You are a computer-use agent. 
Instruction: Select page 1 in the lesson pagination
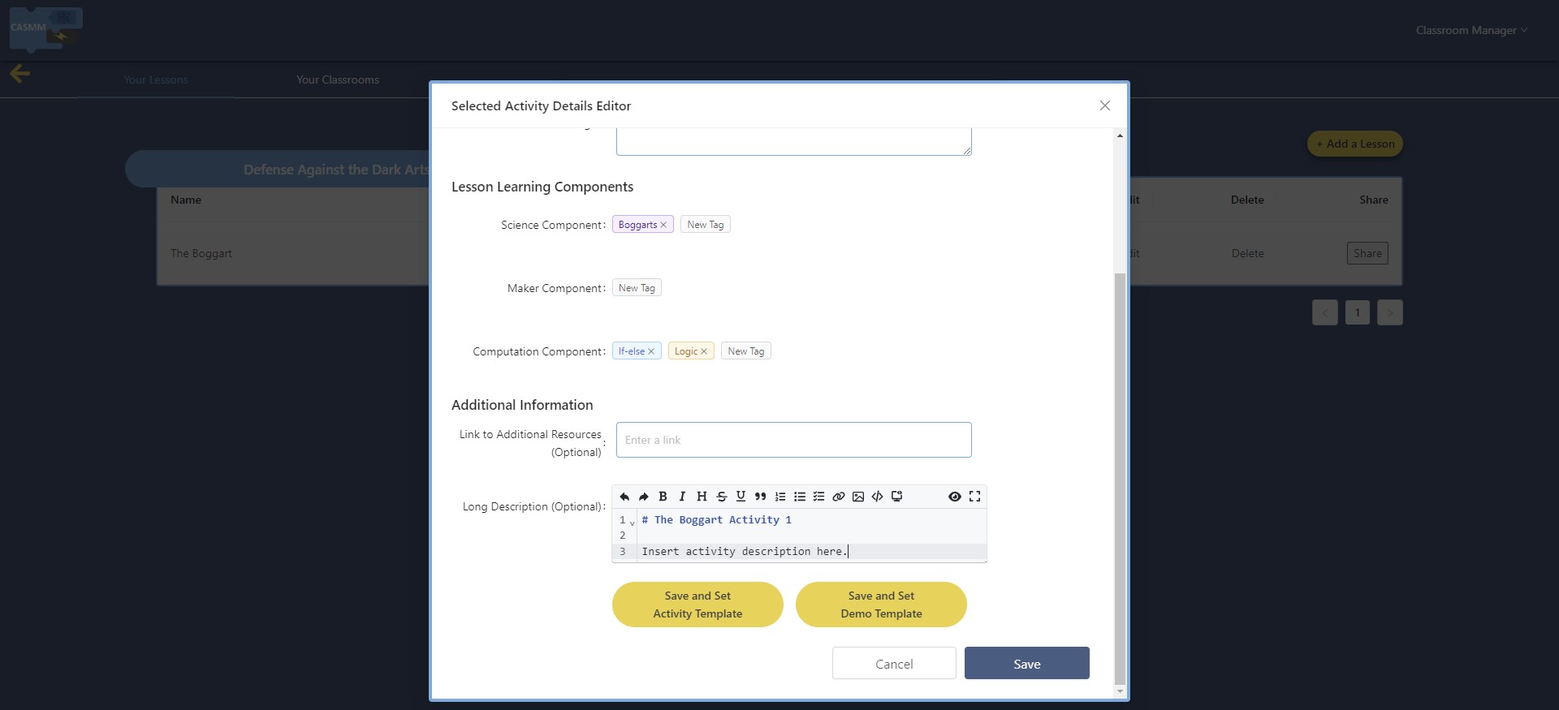(x=1358, y=312)
